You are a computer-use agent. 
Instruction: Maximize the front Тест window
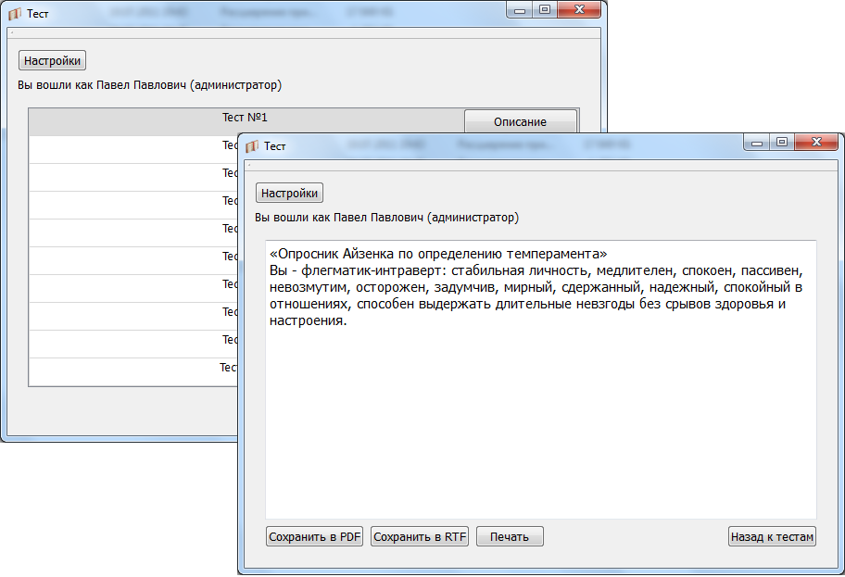[x=781, y=143]
